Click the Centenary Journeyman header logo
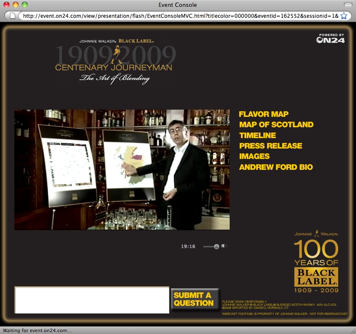The height and width of the screenshot is (334, 356). pyautogui.click(x=115, y=61)
